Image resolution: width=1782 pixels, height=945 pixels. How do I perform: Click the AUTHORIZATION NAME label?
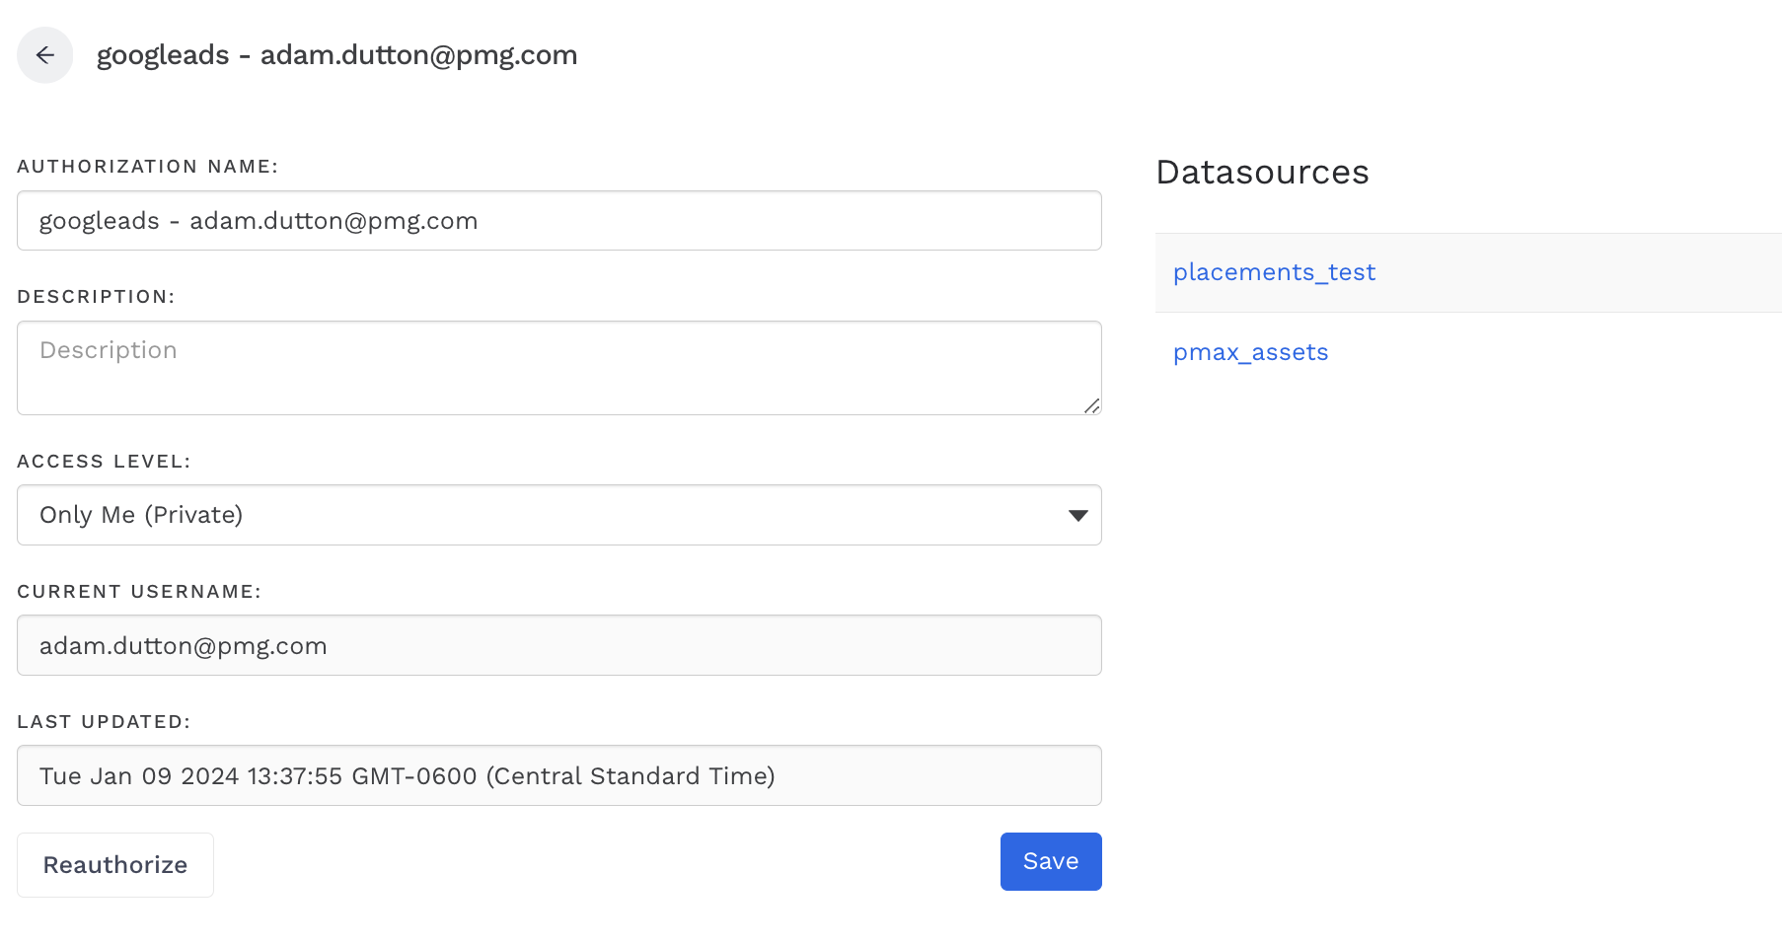(148, 167)
